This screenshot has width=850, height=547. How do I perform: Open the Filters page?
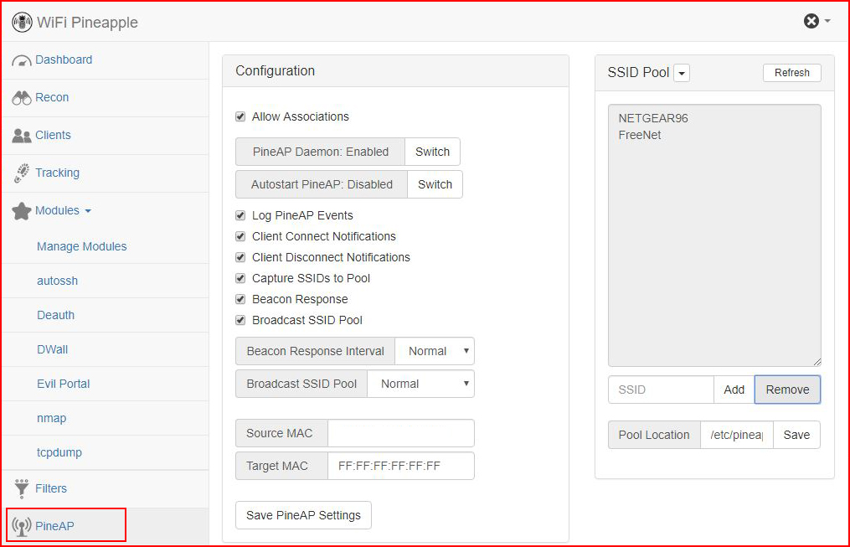point(51,488)
